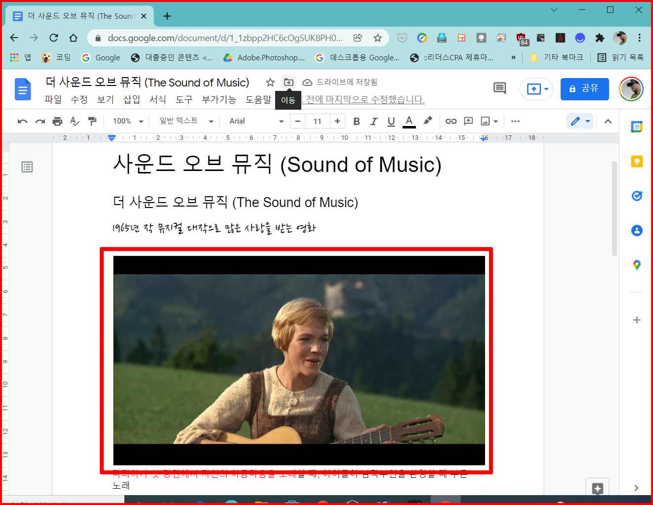Click the Redo arrow in the toolbar
This screenshot has height=505, width=653.
coord(40,121)
